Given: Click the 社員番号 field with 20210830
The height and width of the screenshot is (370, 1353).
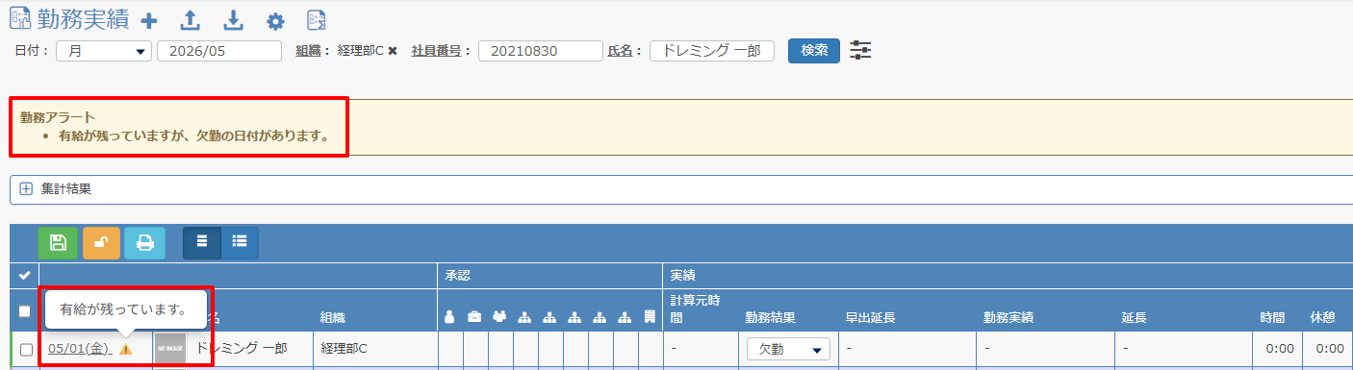Looking at the screenshot, I should [x=540, y=51].
